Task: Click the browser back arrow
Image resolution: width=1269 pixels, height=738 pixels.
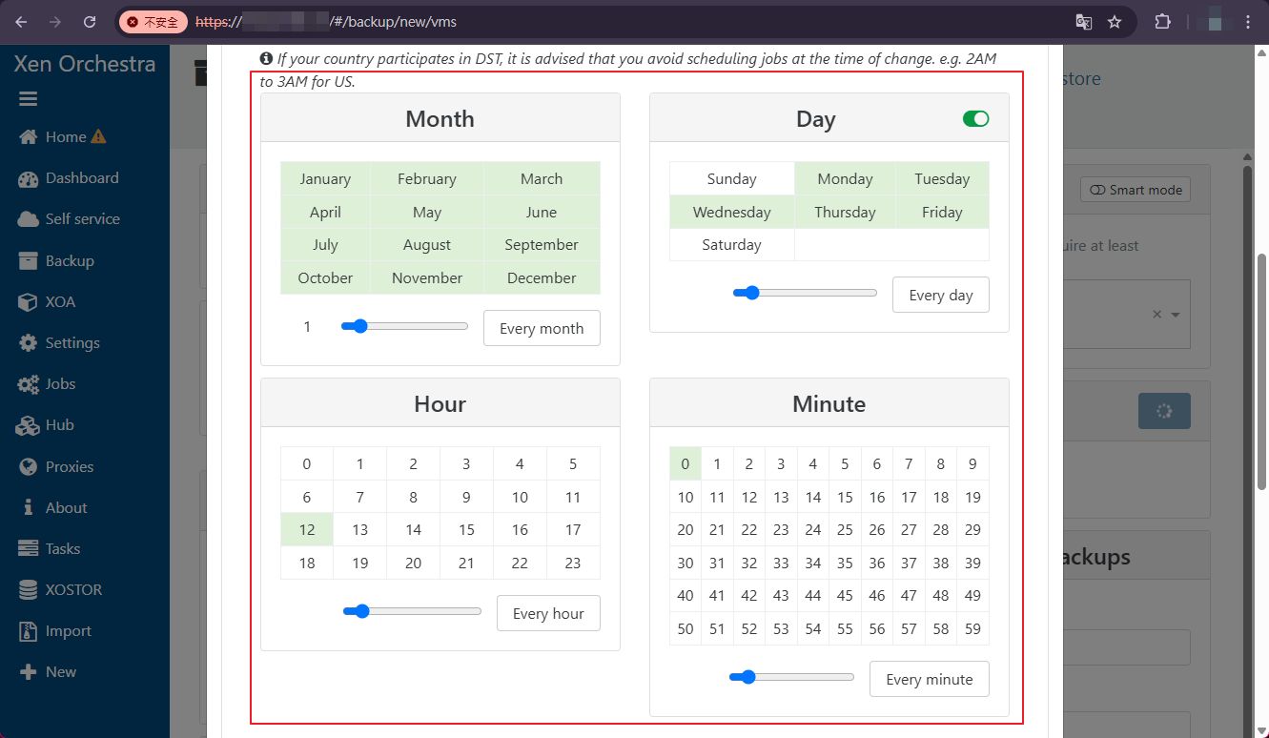Action: point(22,21)
